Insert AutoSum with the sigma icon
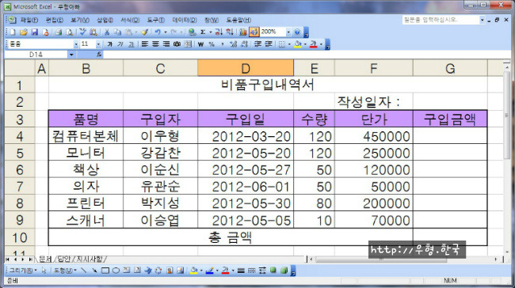The height and width of the screenshot is (288, 515). click(x=203, y=32)
